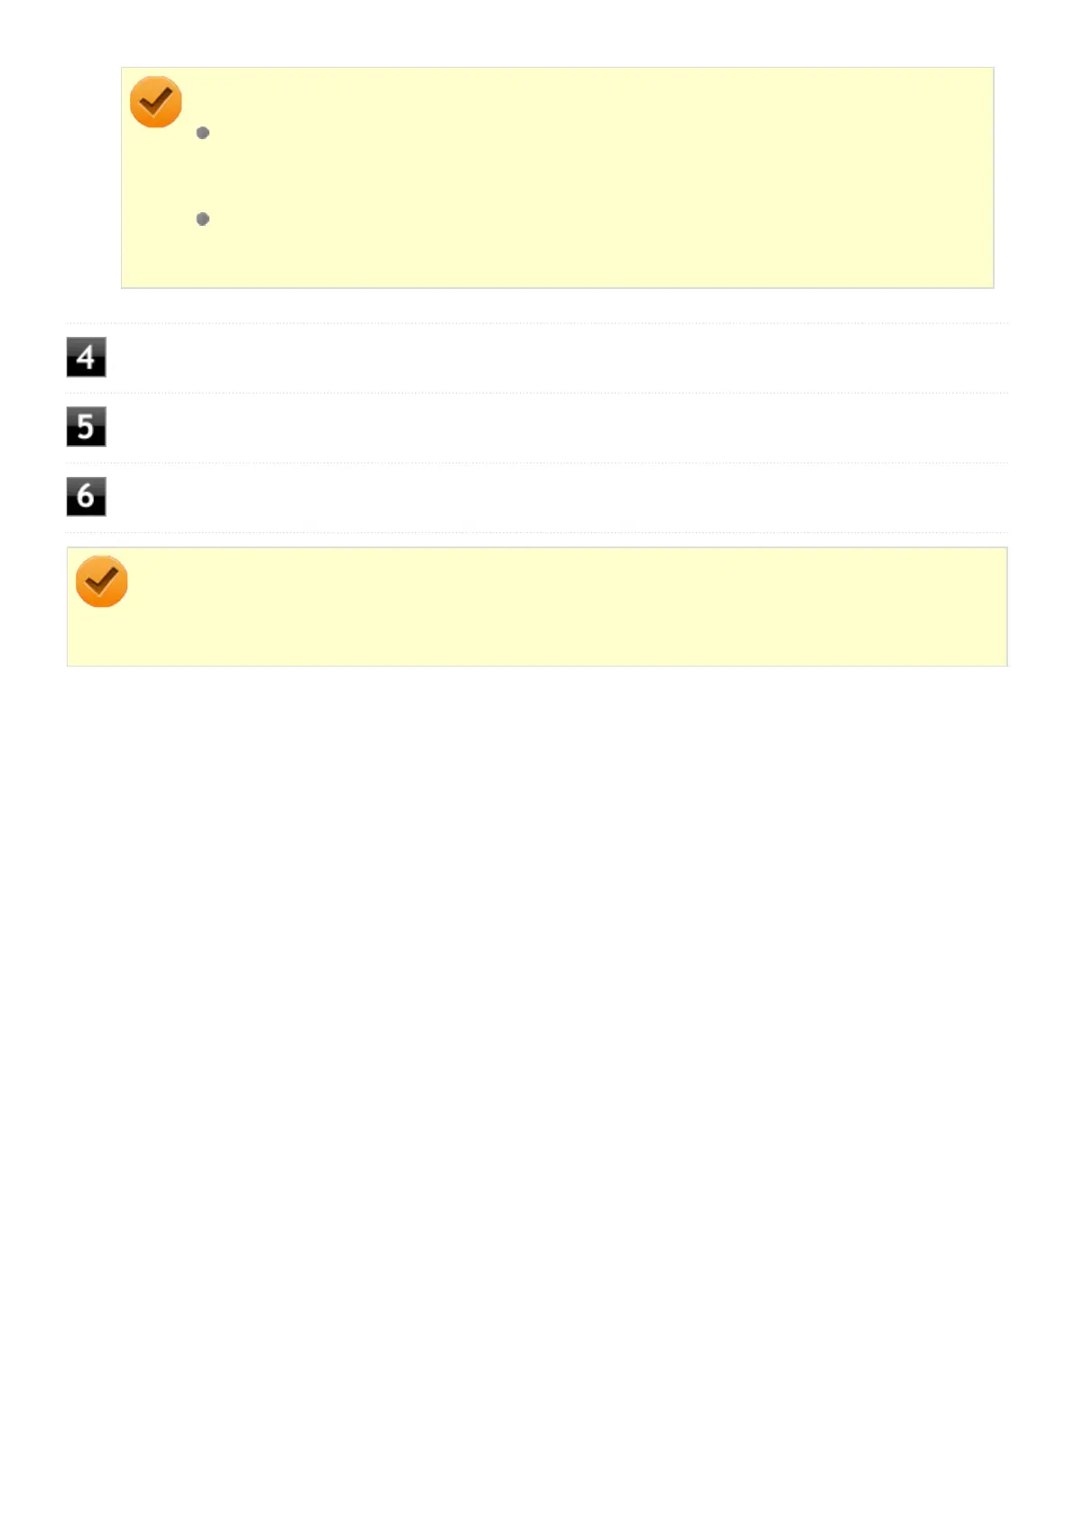This screenshot has height=1521, width=1075.
Task: Select the step 4 number badge
Action: coord(86,357)
